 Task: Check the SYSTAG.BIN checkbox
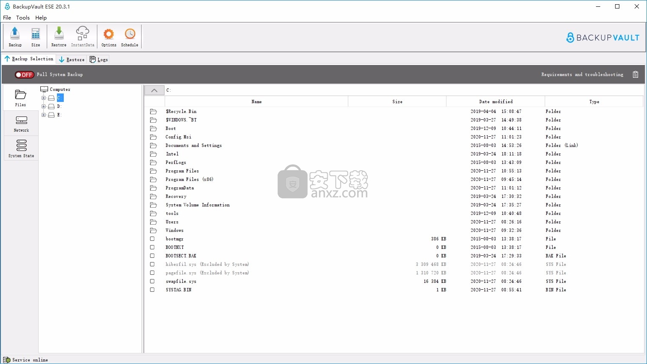coord(152,290)
